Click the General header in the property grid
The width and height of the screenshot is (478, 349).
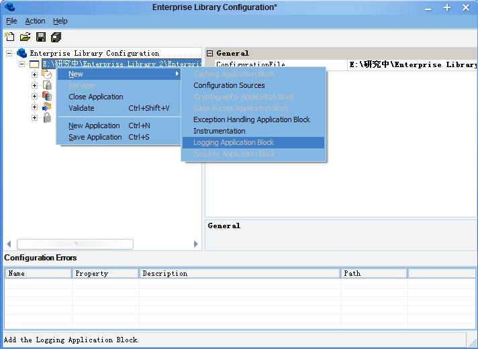[x=232, y=53]
